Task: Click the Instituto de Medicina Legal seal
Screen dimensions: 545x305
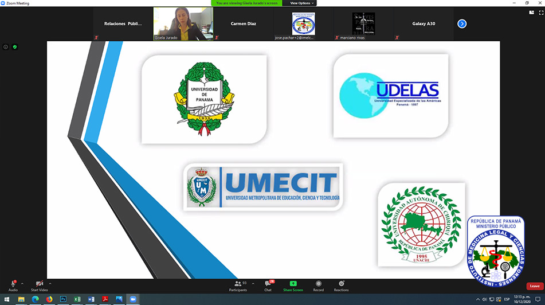Action: point(496,251)
